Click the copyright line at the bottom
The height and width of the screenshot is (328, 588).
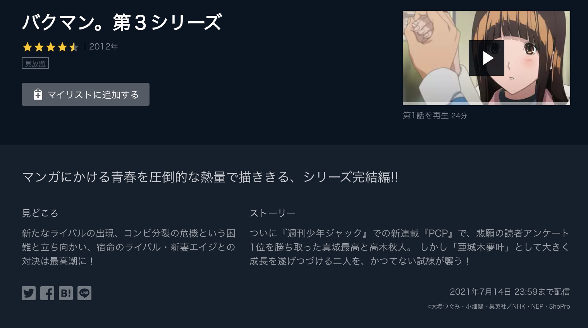click(x=499, y=306)
